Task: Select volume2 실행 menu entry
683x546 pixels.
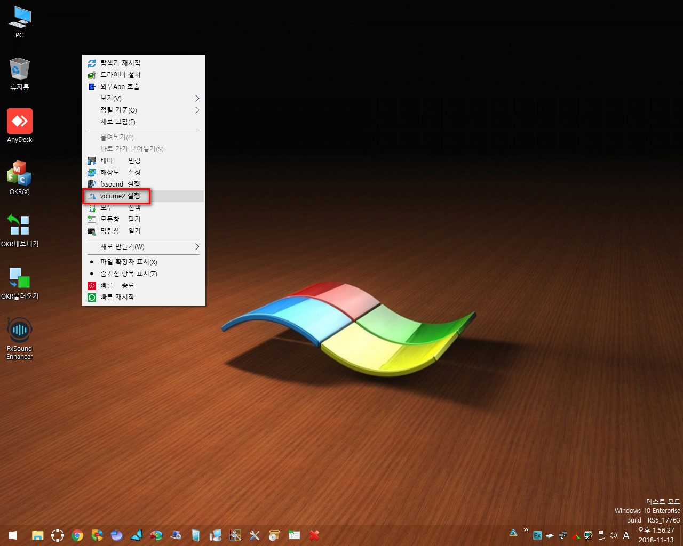Action: 144,196
